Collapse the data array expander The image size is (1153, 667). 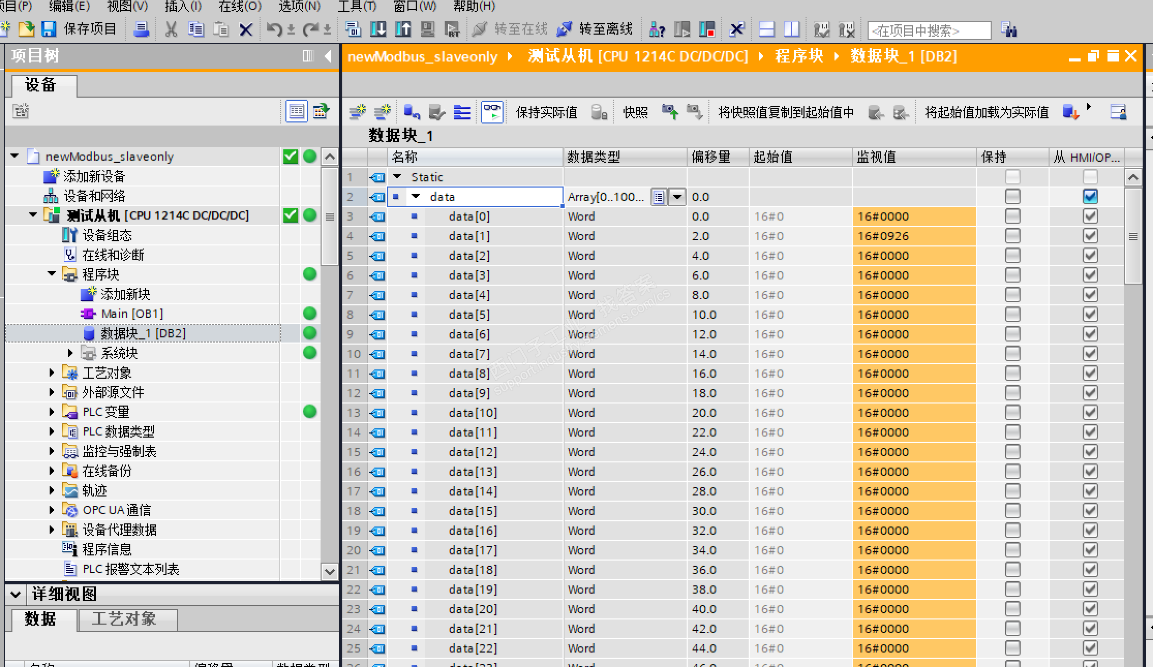tap(415, 197)
